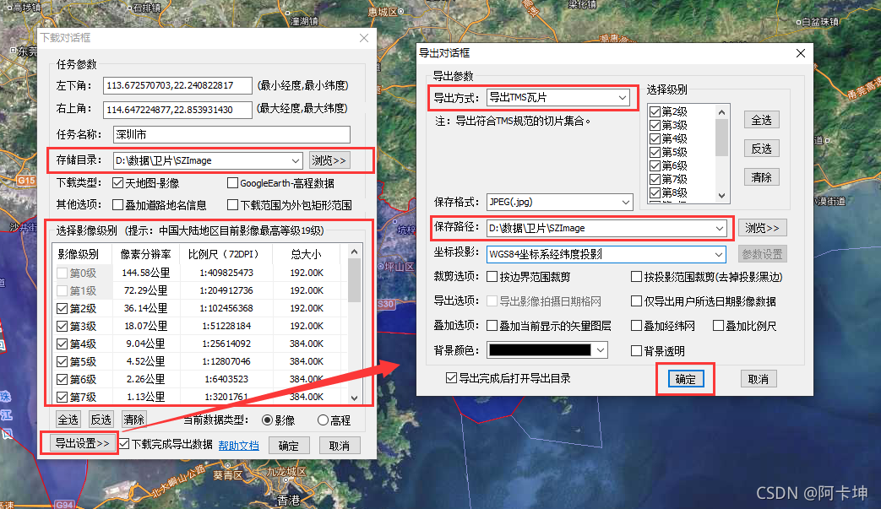Viewport: 881px width, 509px height.
Task: Click the 左下角 coordinates input field
Action: coord(177,85)
